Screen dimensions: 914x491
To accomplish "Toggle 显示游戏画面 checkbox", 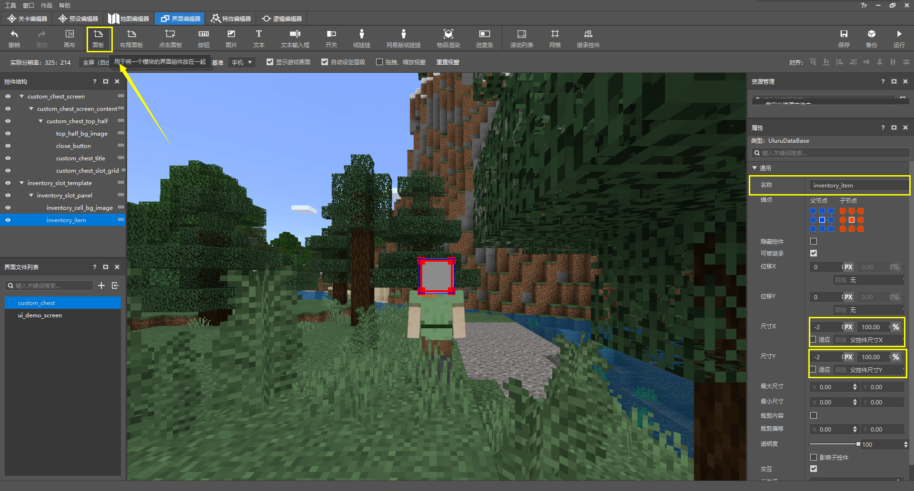I will coord(270,62).
